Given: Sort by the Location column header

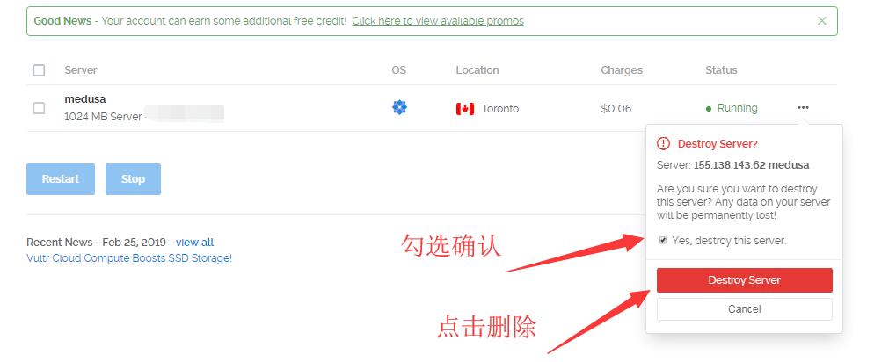Looking at the screenshot, I should pos(477,70).
